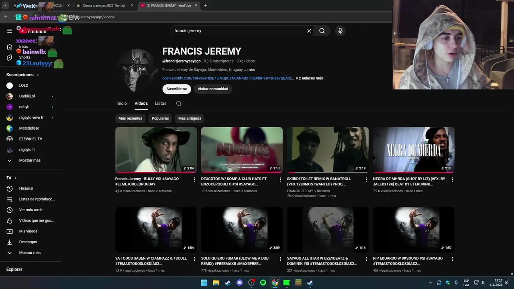Click the Suscribirme button
The image size is (514, 289).
point(177,89)
